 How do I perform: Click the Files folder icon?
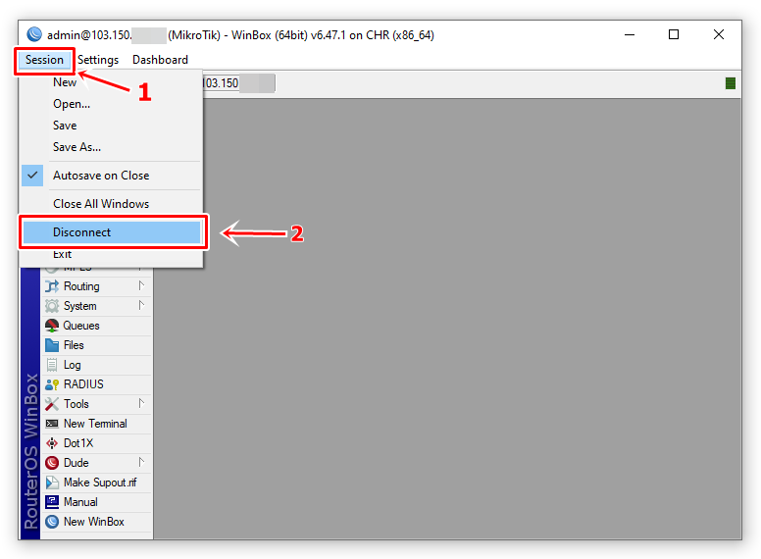coord(52,345)
